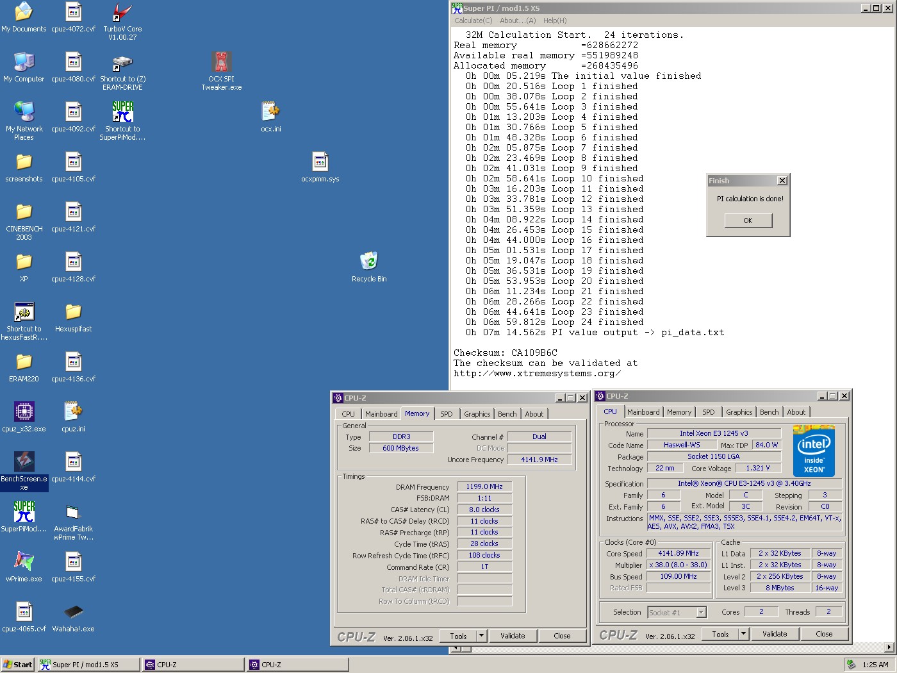This screenshot has height=673, width=897.
Task: Click the Intel Xeon E3 1245 v3 name field
Action: (x=714, y=433)
